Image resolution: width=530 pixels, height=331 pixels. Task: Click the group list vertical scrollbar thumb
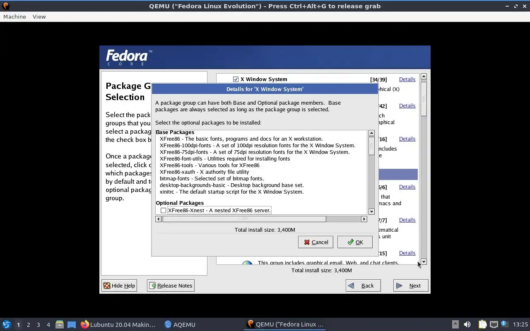pyautogui.click(x=423, y=98)
